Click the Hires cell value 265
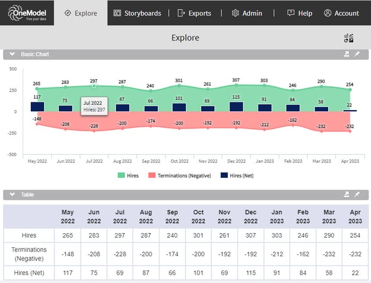 click(68, 235)
